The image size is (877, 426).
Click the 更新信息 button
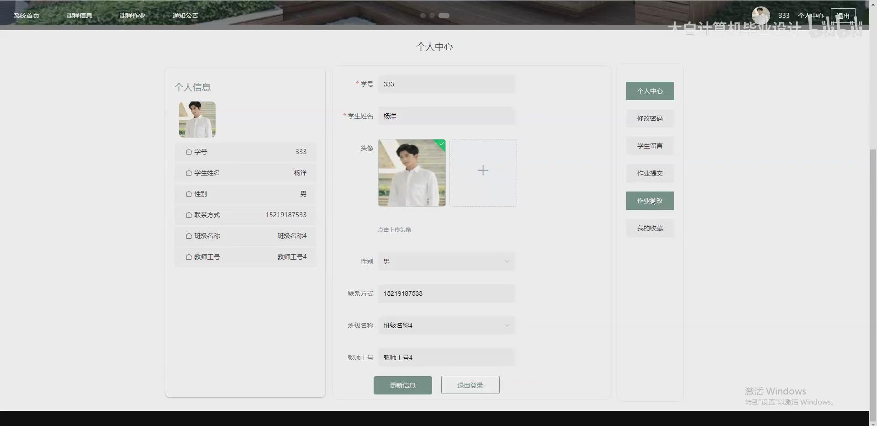pos(402,385)
